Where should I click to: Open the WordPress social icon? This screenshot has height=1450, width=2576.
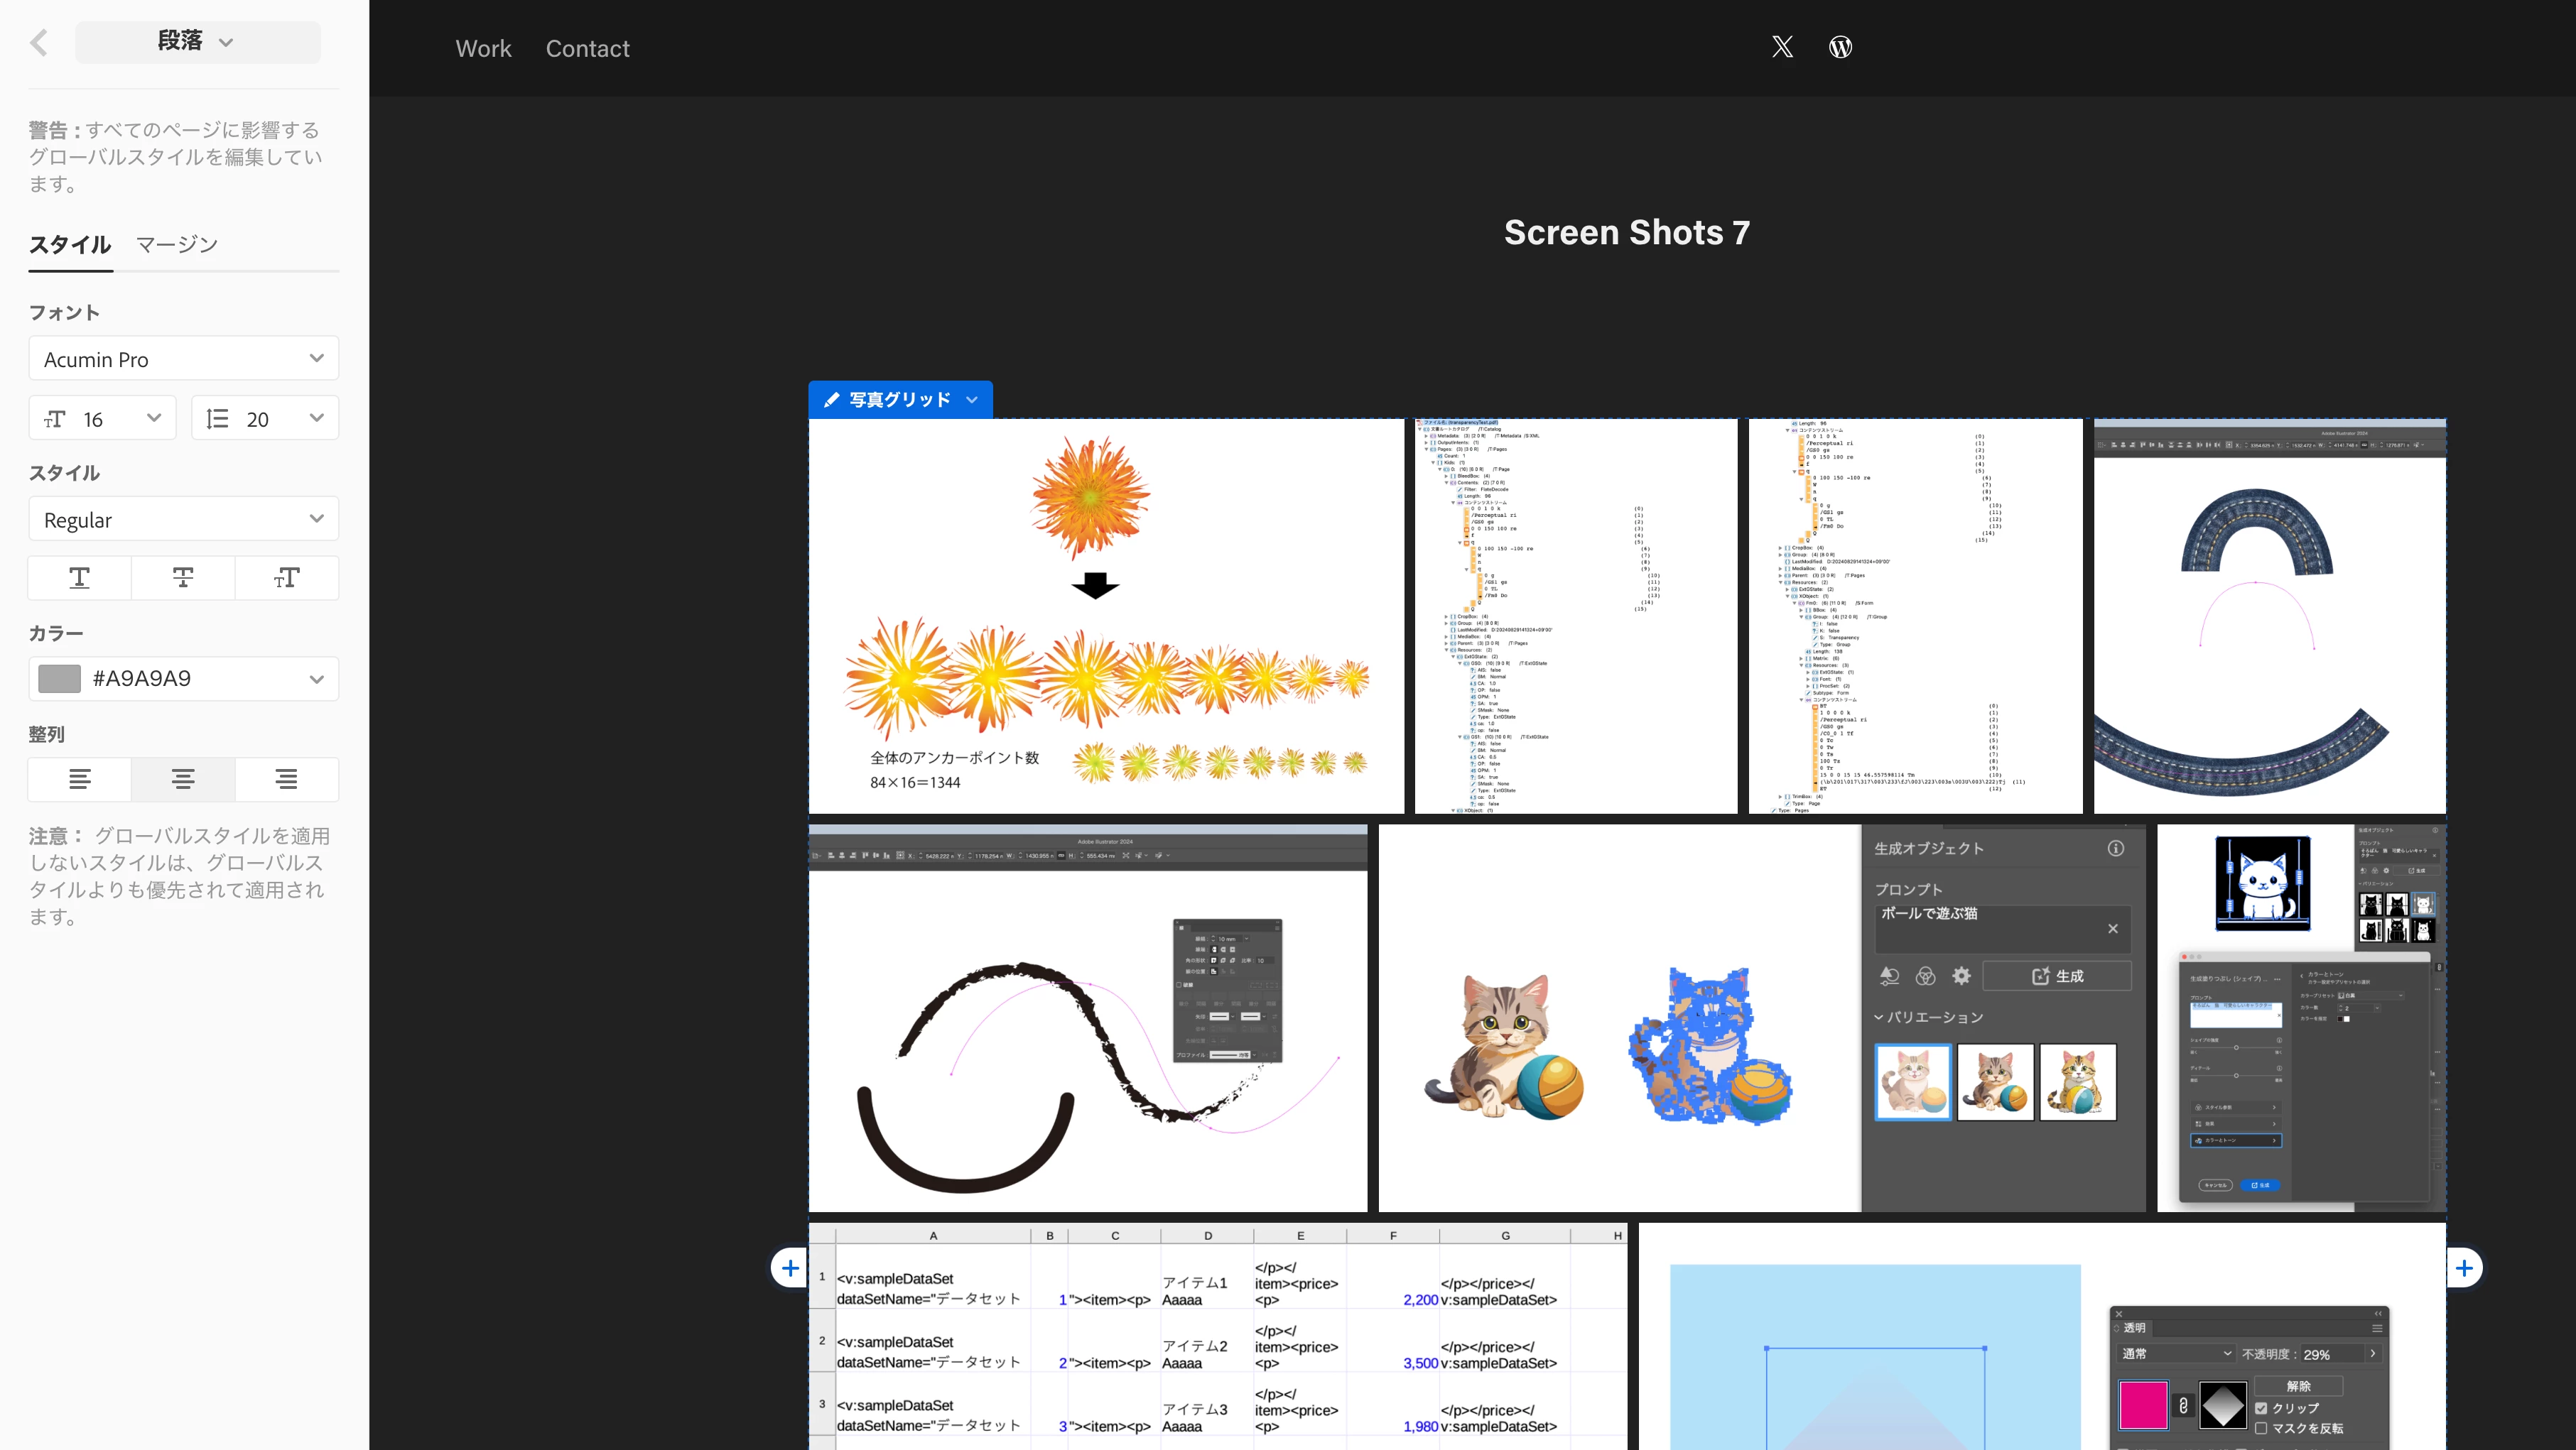[1840, 47]
